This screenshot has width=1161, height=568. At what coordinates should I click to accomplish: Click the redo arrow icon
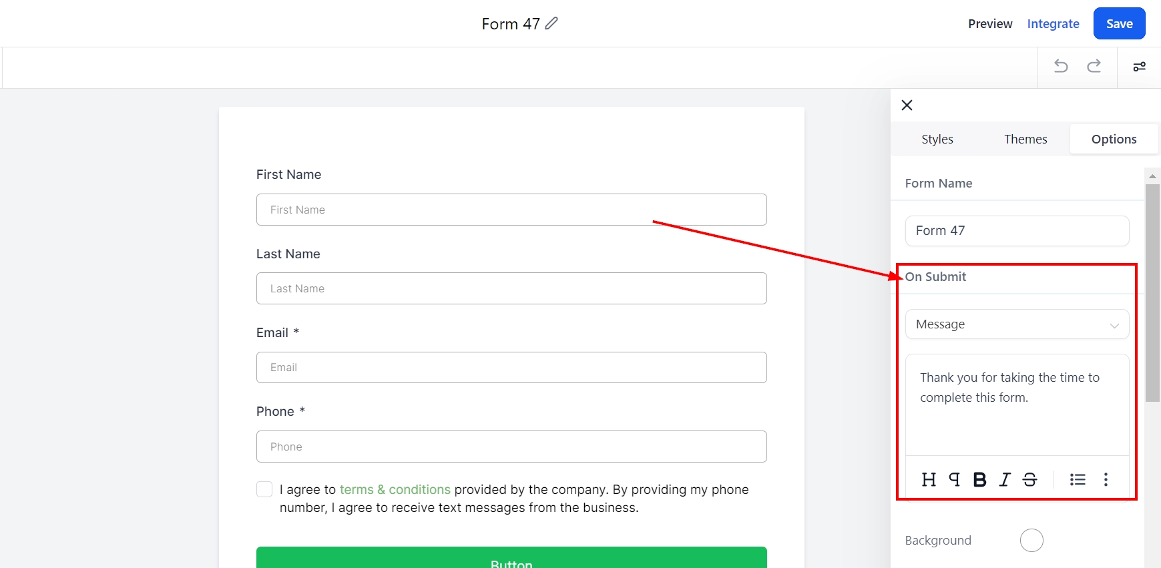pyautogui.click(x=1094, y=66)
